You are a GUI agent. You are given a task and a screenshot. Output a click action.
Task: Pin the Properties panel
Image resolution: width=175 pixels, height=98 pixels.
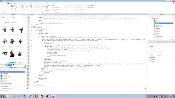pos(173,42)
